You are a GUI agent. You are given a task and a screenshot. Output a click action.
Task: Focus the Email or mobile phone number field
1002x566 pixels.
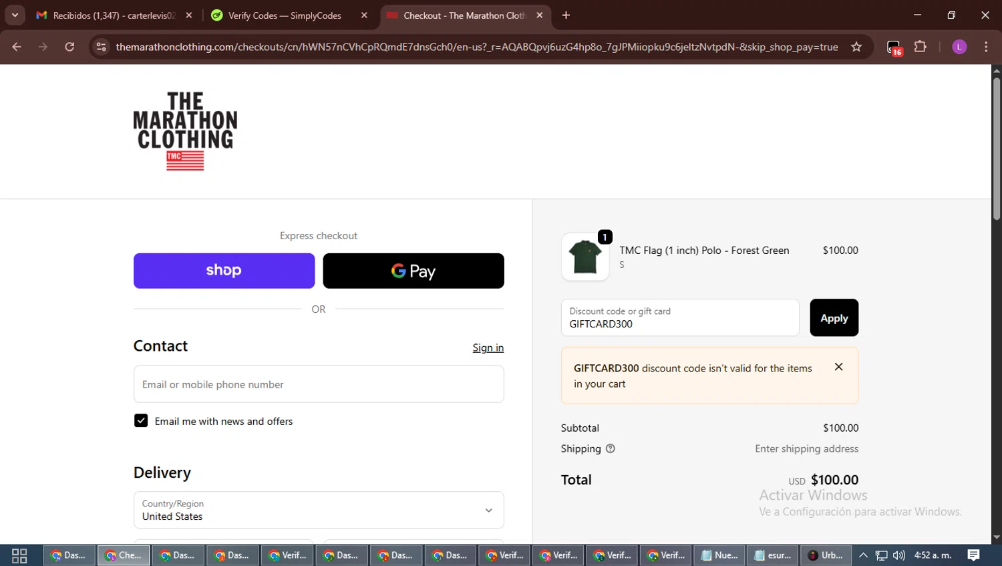coord(319,384)
